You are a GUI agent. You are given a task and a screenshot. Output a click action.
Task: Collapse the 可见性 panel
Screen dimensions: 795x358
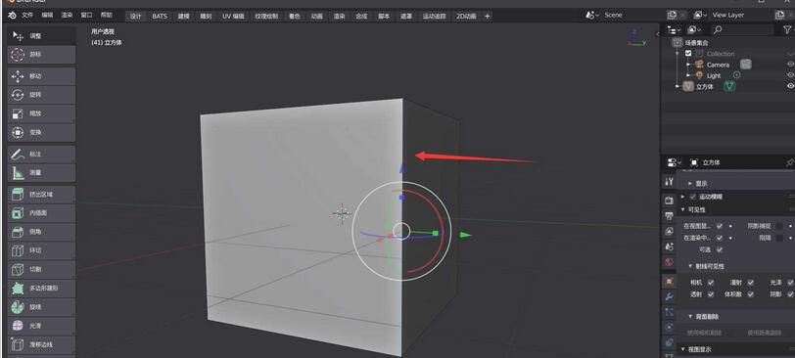click(683, 209)
